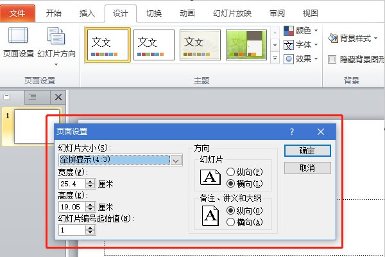
Task: Open the 颜色 theme colors dropdown
Action: 301,31
